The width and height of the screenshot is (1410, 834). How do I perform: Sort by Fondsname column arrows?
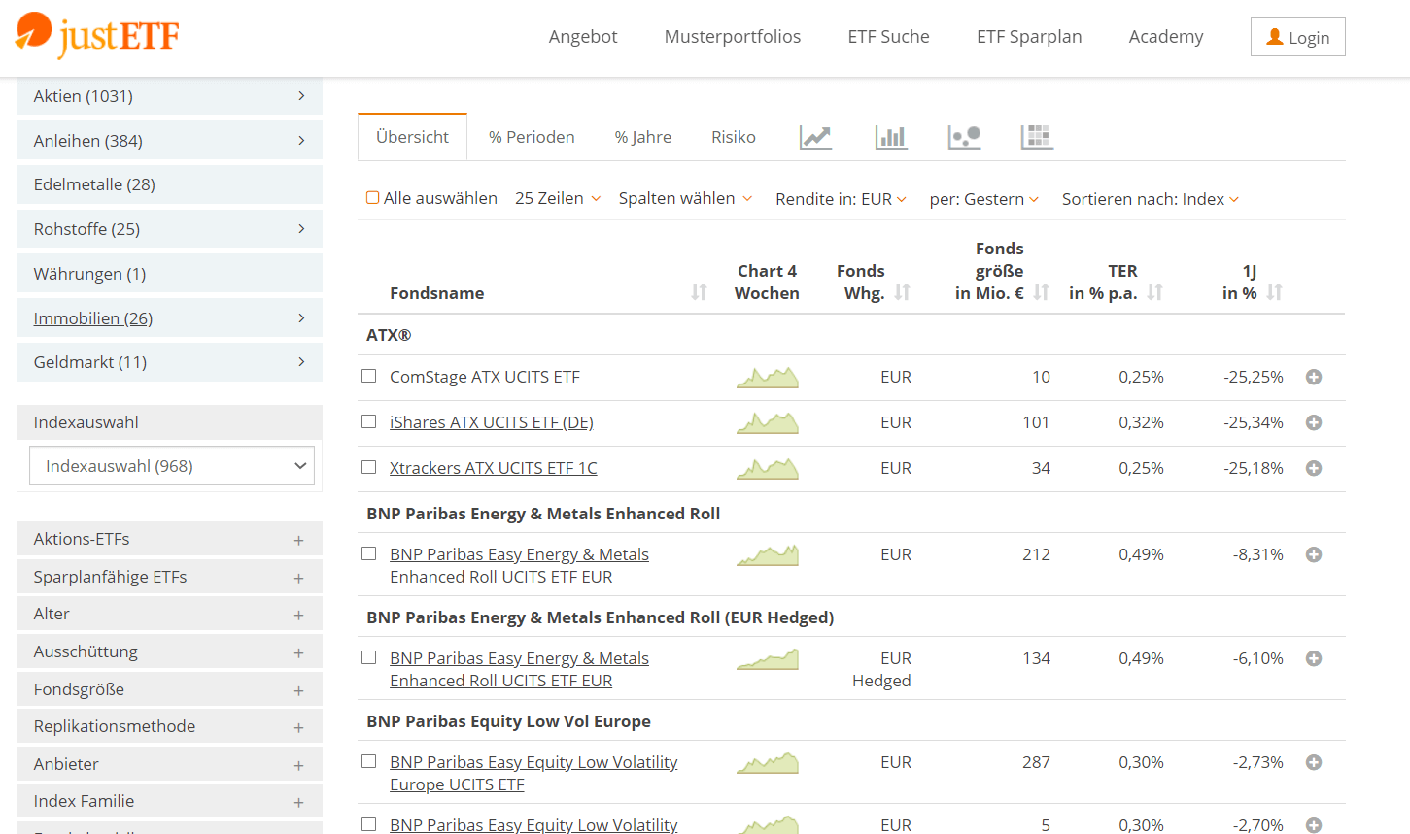[x=699, y=292]
